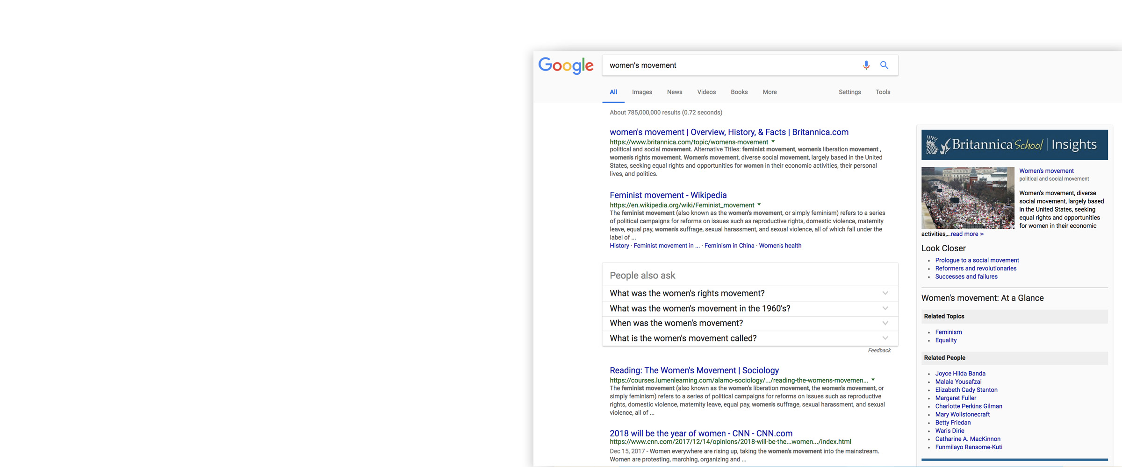The image size is (1122, 467).
Task: Click the courses.lumenlearning.com green URL text
Action: [739, 380]
